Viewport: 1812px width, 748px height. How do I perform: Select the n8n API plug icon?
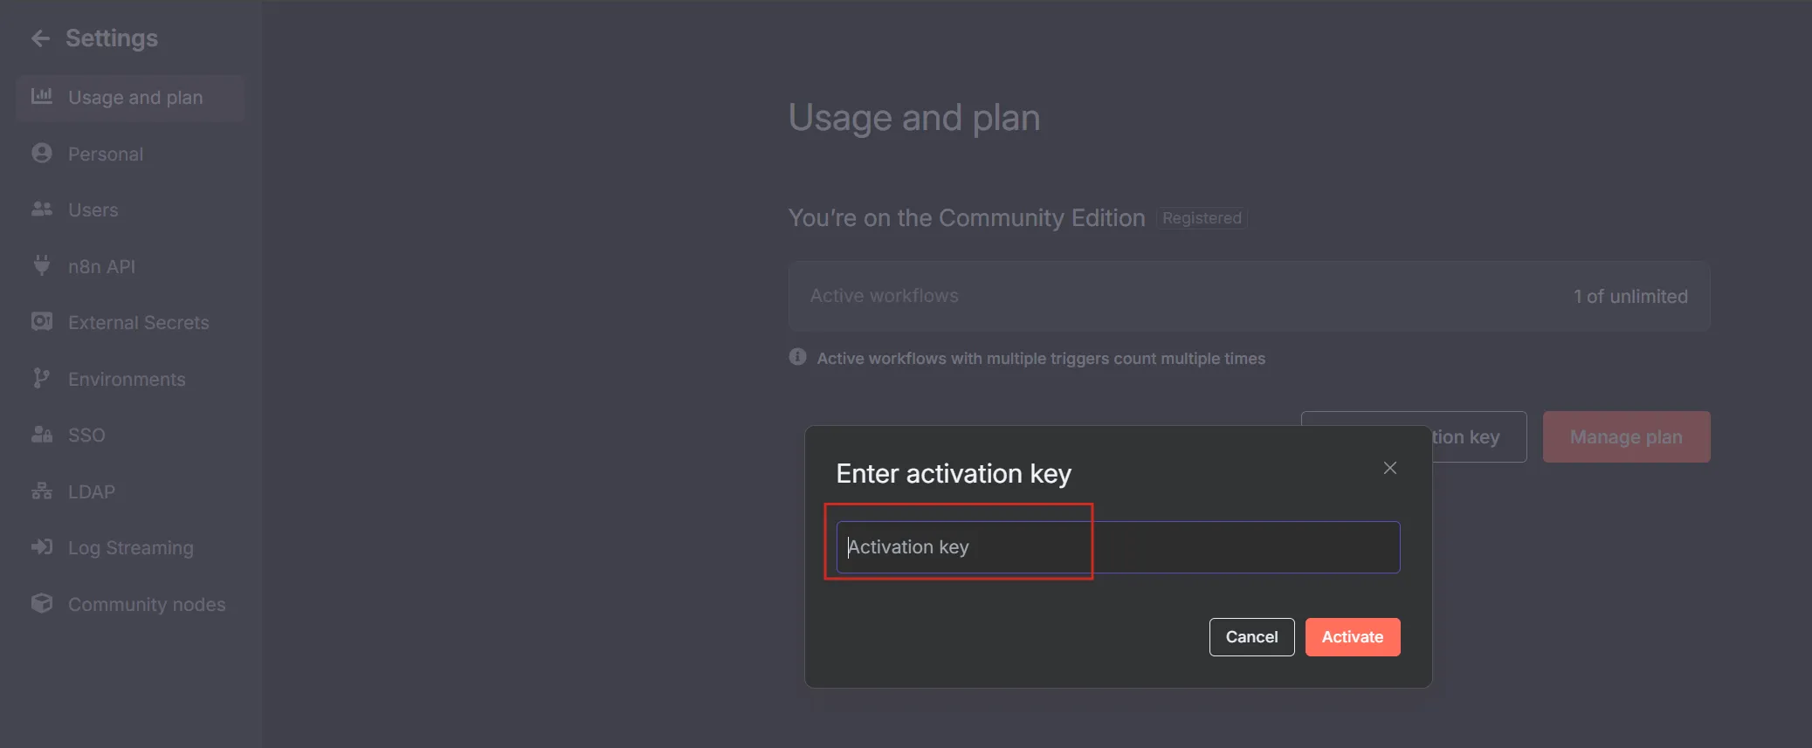(x=41, y=265)
